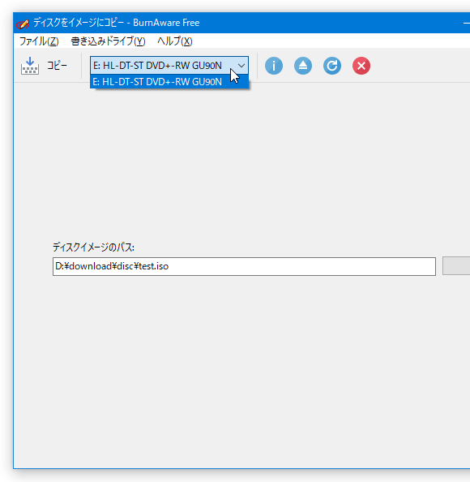Refresh drives with circular arrow icon
The width and height of the screenshot is (470, 482).
pyautogui.click(x=332, y=66)
